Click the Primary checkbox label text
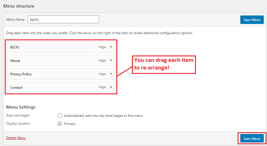 click(x=70, y=124)
